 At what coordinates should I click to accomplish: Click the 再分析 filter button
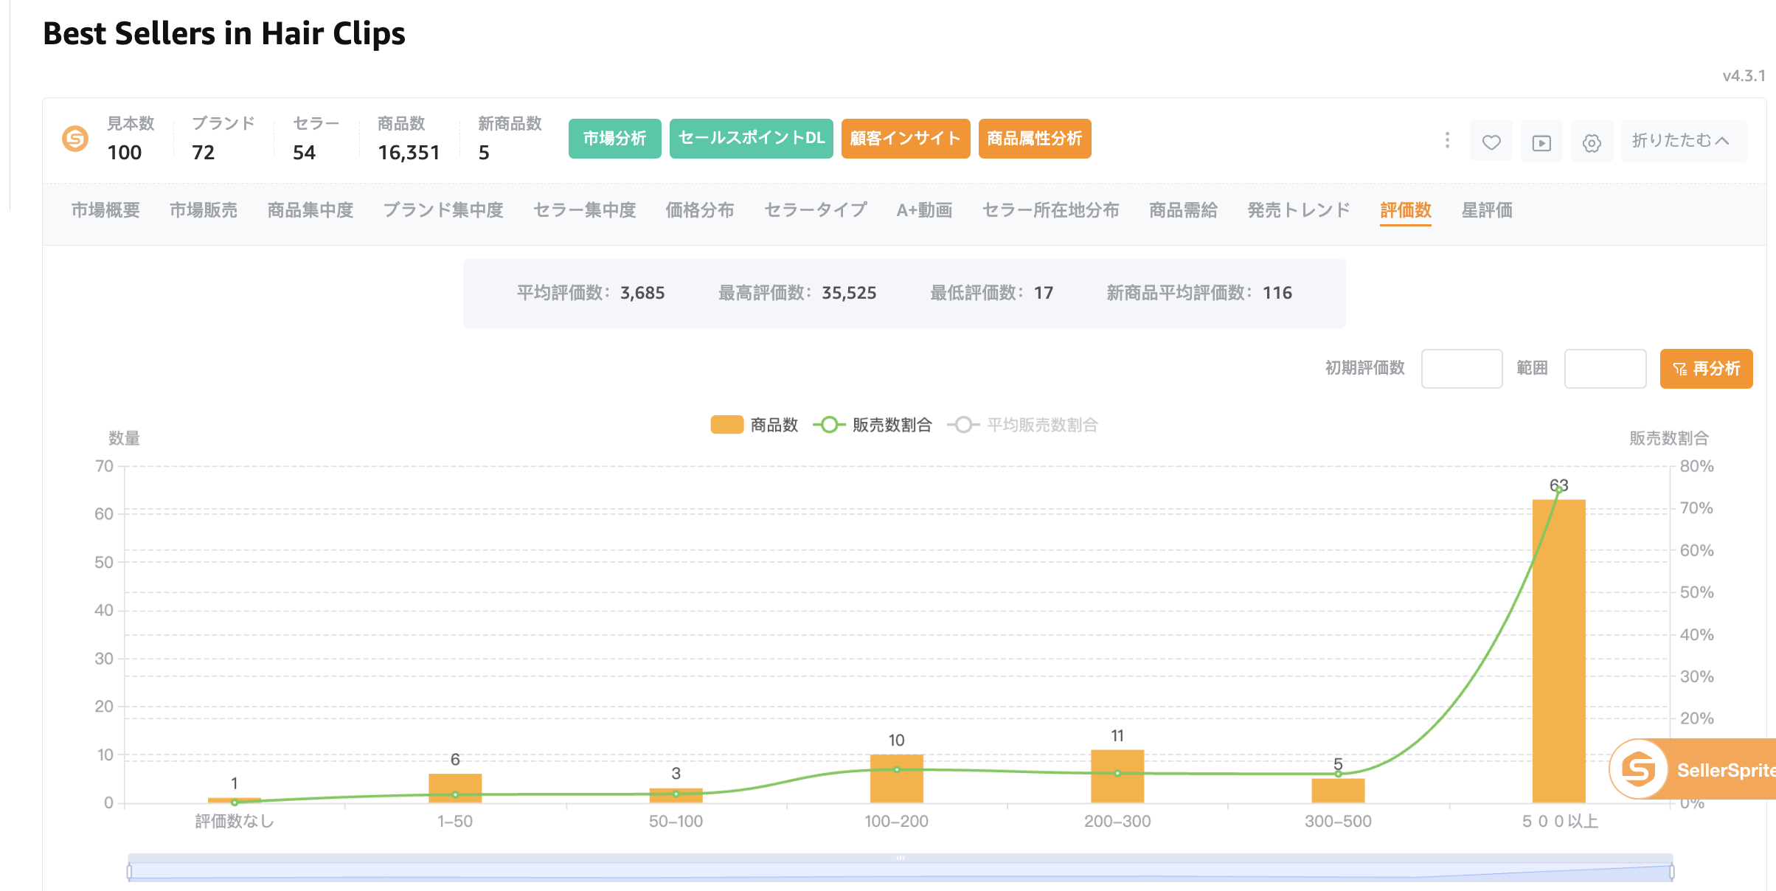[1706, 368]
